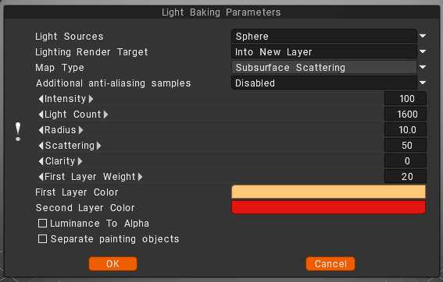The height and width of the screenshot is (282, 443).
Task: Enable the Luminance To Alpha checkbox
Action: (x=42, y=224)
